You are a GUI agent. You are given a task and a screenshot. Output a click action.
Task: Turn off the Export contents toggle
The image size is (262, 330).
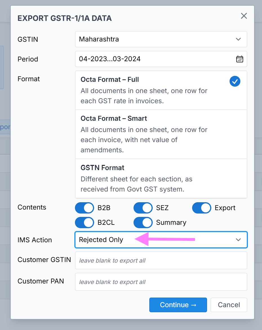coord(202,208)
